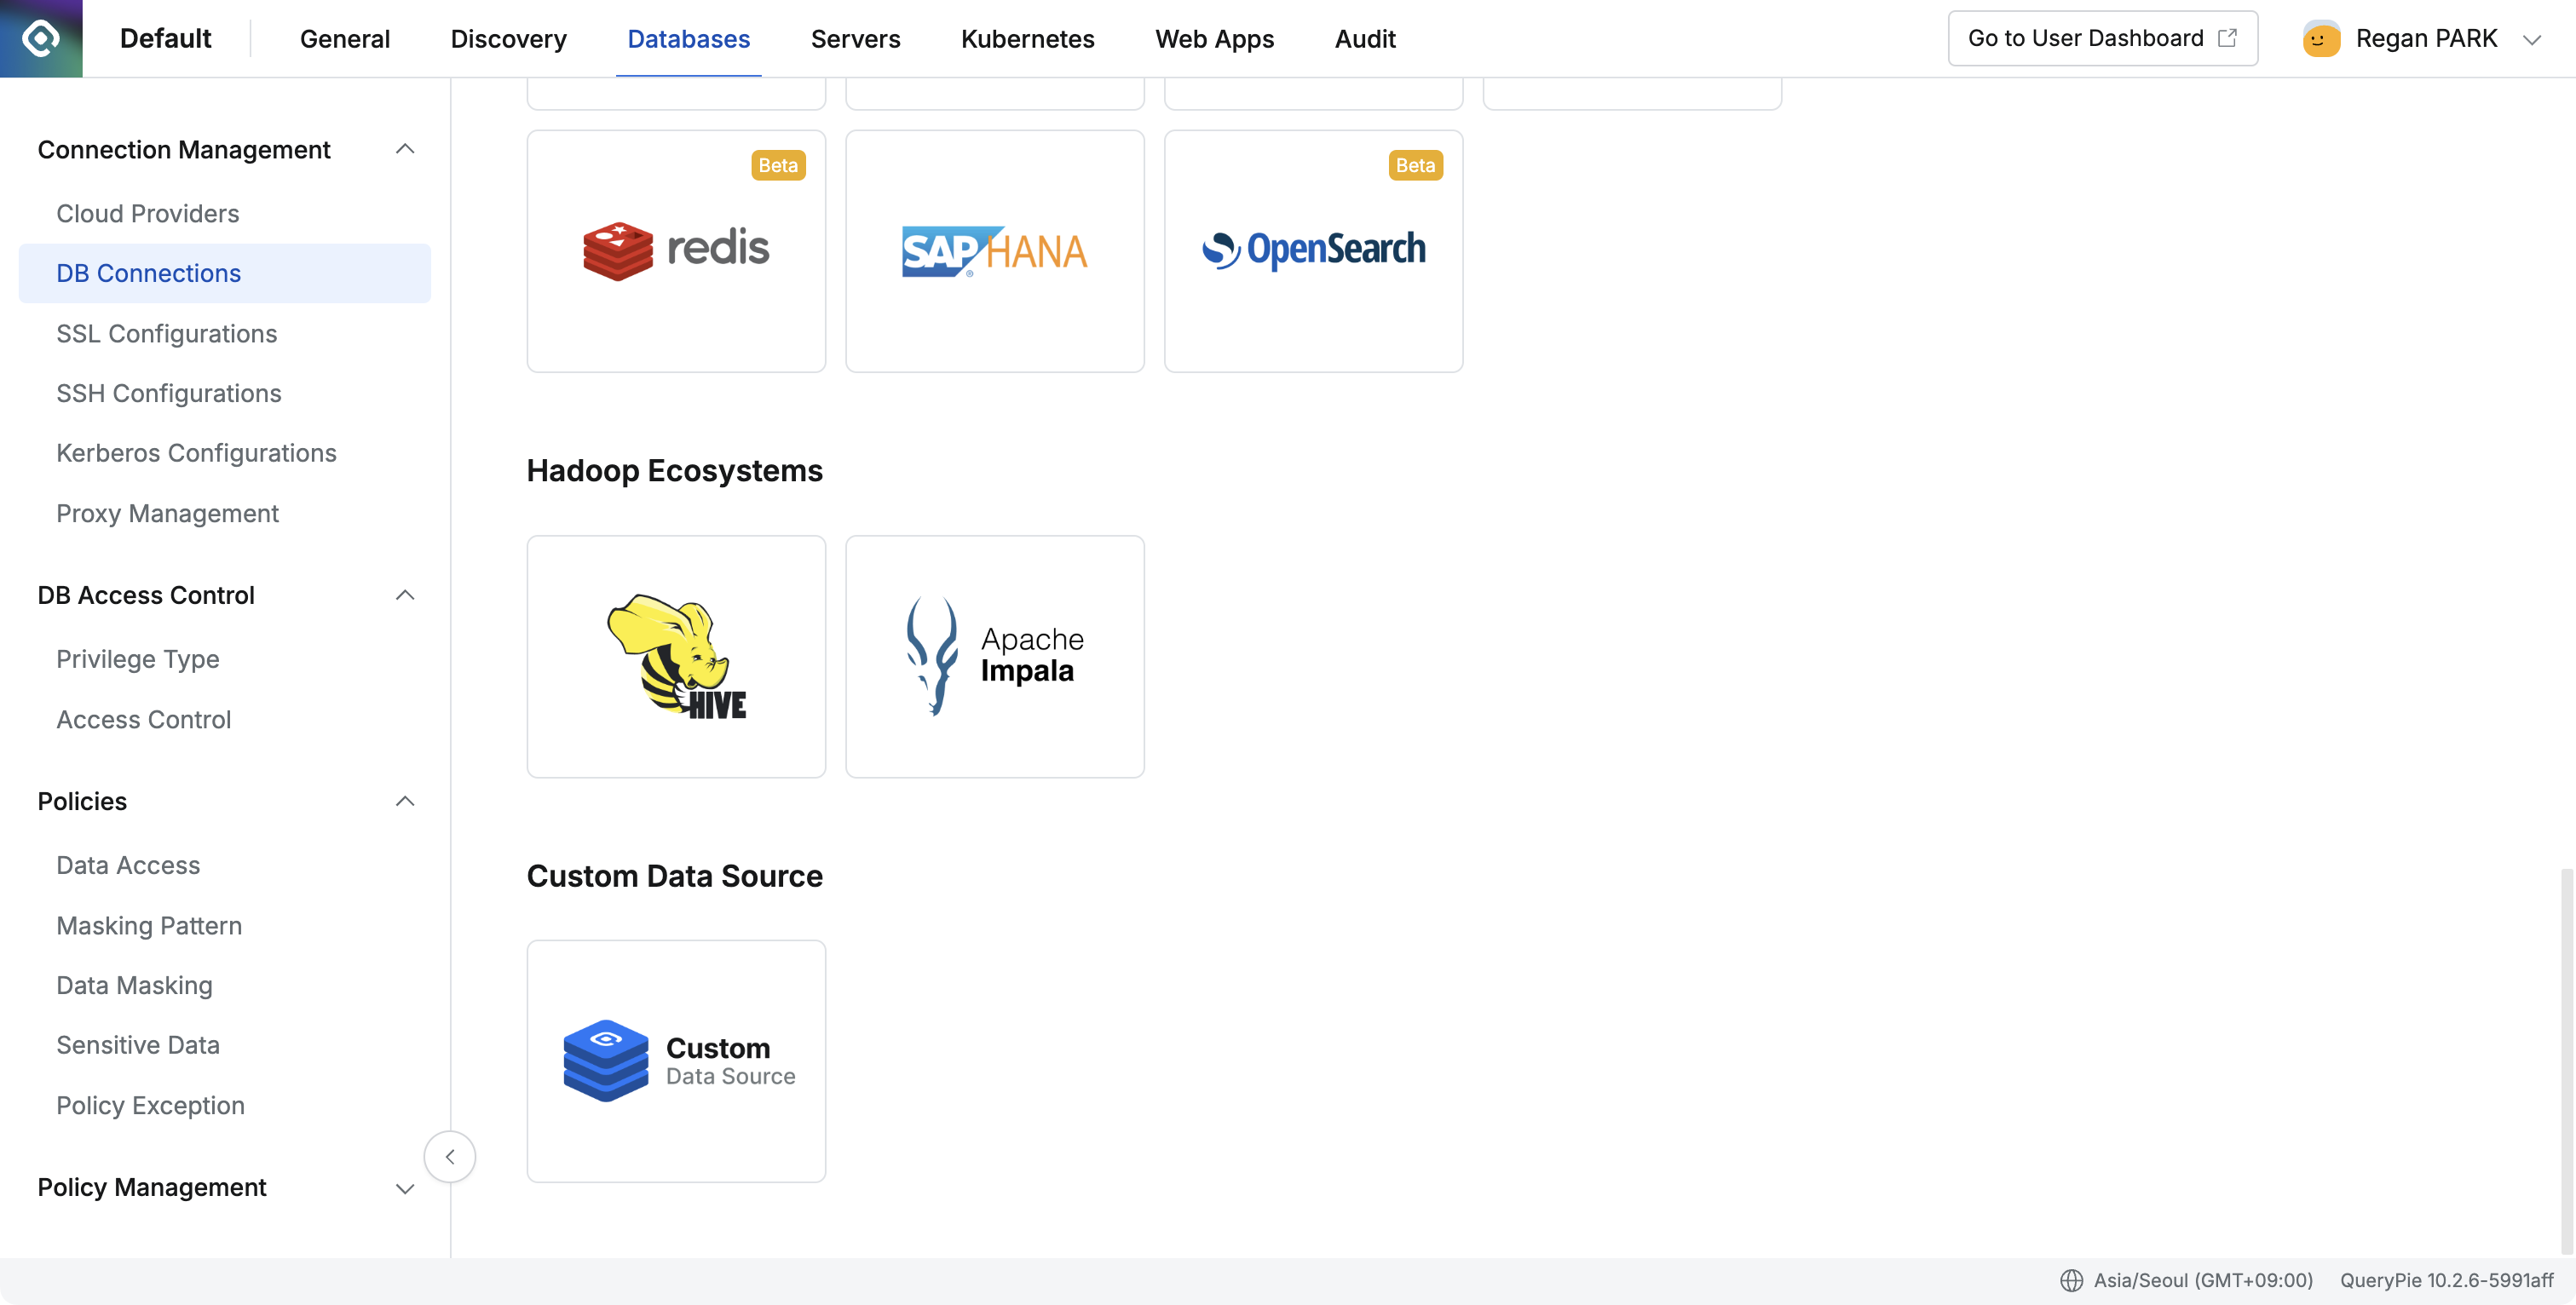This screenshot has width=2576, height=1305.
Task: Select Data Masking under Policies
Action: point(134,985)
